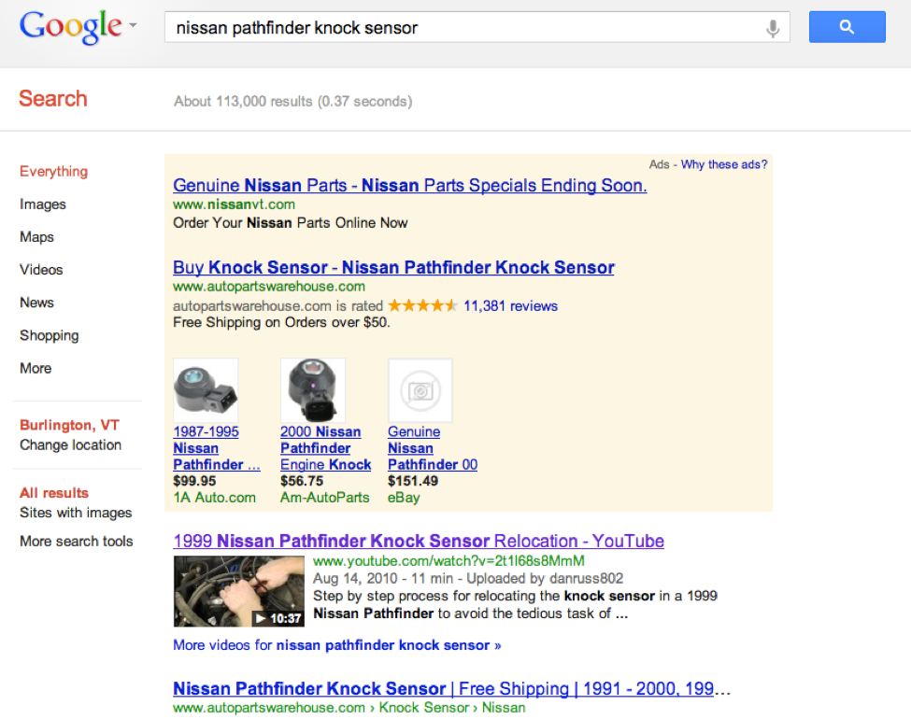Image resolution: width=911 pixels, height=719 pixels.
Task: Filter by Sites with images
Action: click(x=76, y=513)
